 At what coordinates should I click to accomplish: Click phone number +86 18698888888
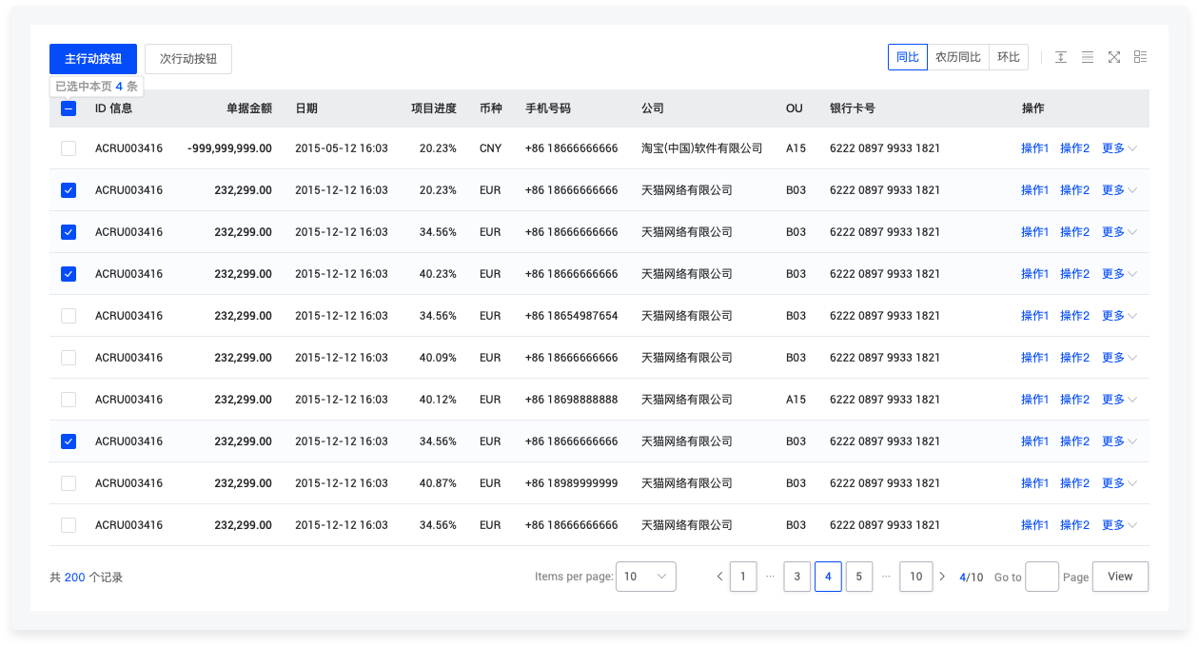click(x=571, y=400)
